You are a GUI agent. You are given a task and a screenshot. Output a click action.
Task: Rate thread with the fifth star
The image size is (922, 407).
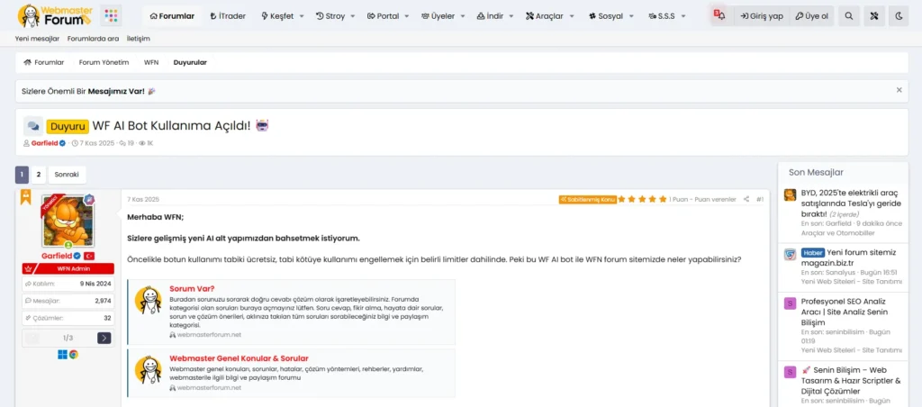point(663,199)
